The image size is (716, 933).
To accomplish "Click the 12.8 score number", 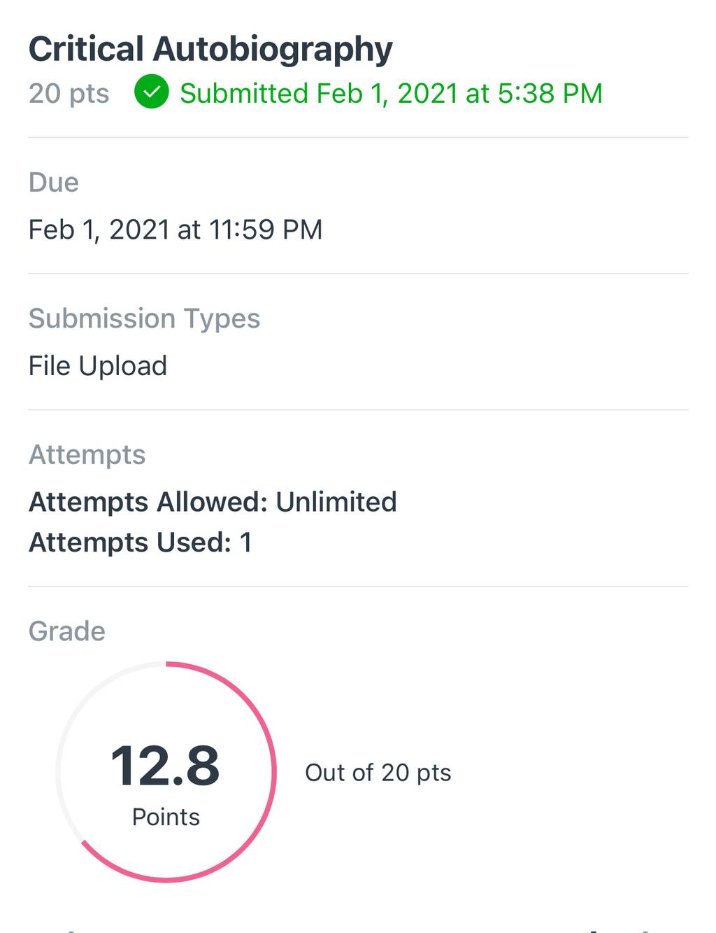I will pos(165,766).
